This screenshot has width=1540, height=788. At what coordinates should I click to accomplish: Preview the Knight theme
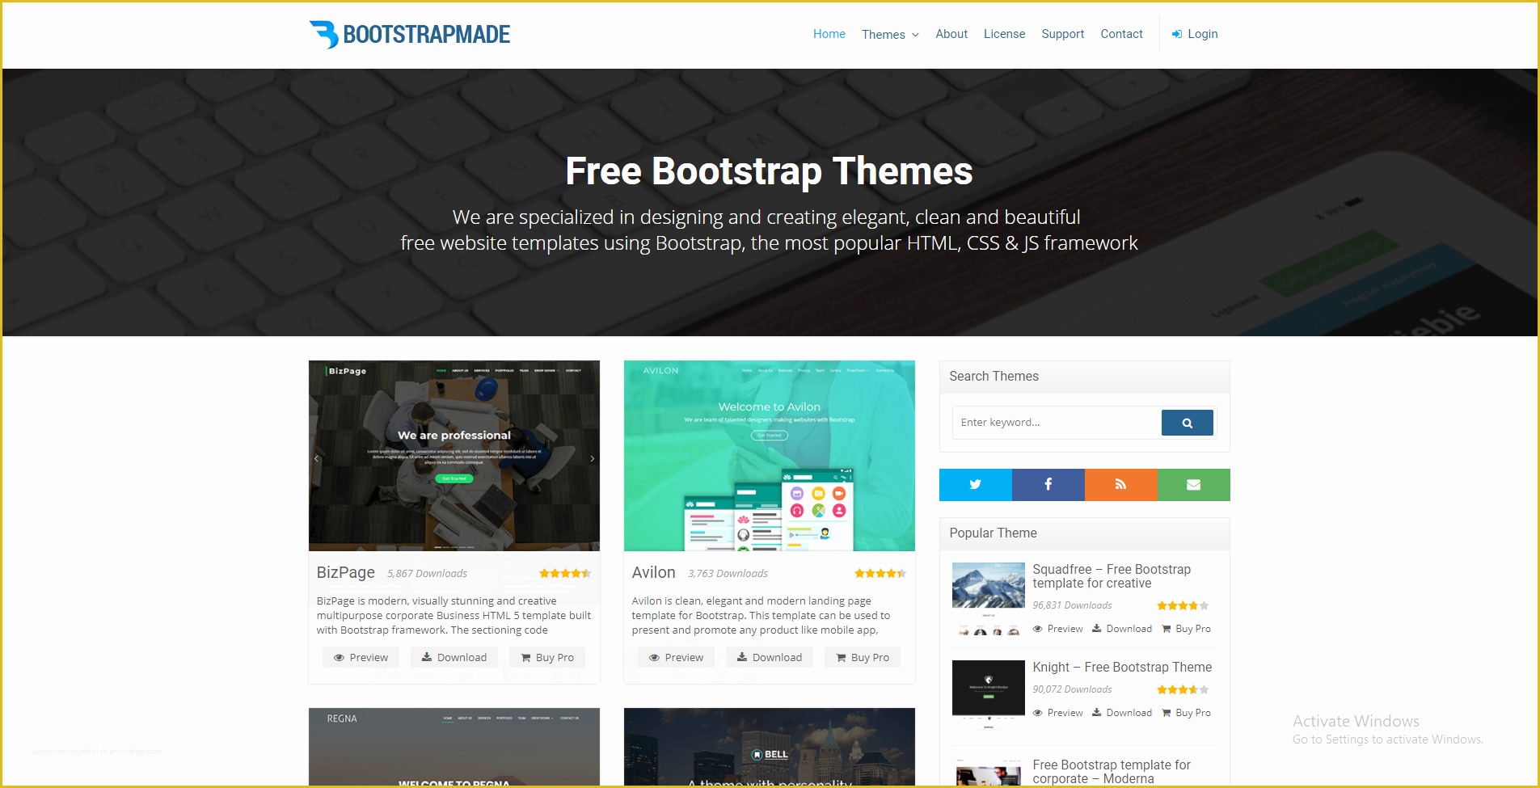tap(1057, 713)
